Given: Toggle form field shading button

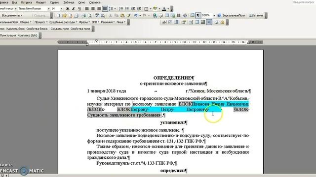Looking at the screenshot, I should click(x=209, y=22).
